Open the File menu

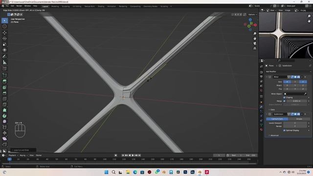pos(7,6)
